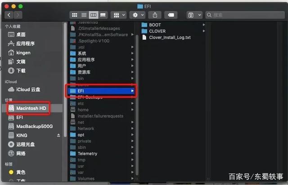
Task: Select the KING drive in the sidebar
Action: click(22, 135)
